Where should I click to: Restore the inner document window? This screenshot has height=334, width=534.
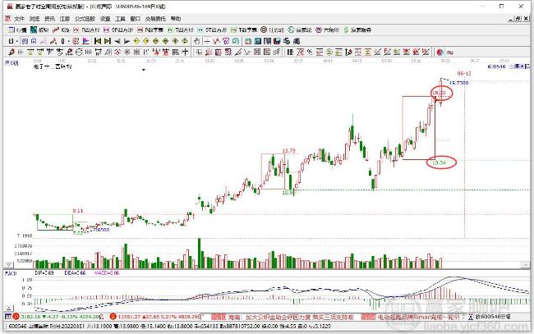tap(518, 19)
